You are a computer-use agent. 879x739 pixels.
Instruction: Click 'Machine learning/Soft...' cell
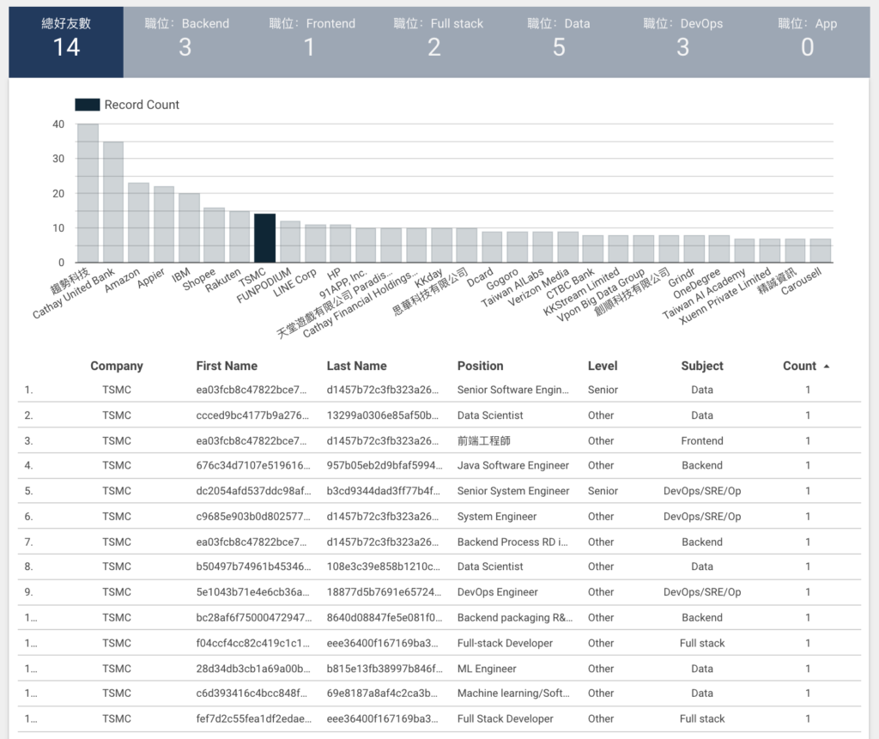(x=513, y=693)
